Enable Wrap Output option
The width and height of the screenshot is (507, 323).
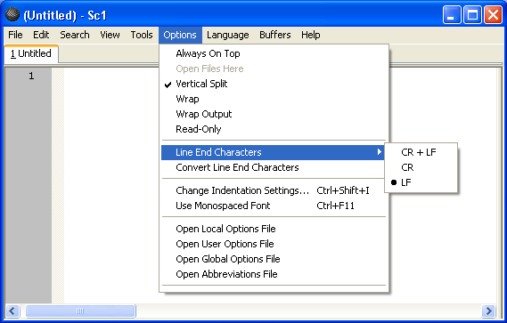click(x=274, y=114)
